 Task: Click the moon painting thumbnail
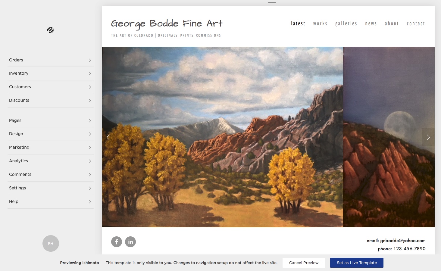click(389, 137)
